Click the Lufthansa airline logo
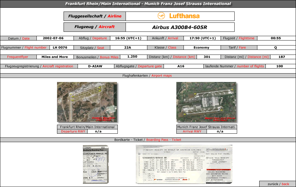The width and height of the screenshot is (296, 187). [179, 16]
